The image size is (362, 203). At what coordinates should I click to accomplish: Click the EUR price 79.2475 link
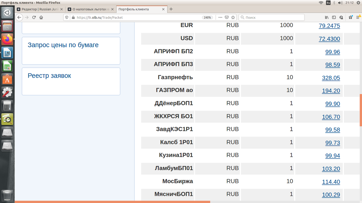coord(329,26)
